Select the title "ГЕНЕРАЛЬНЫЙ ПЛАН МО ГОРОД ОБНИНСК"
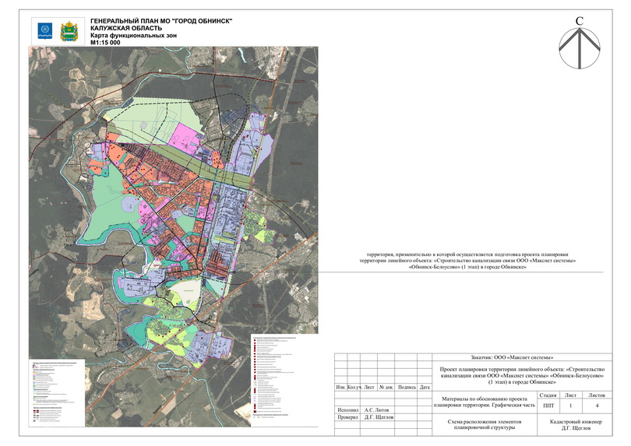The width and height of the screenshot is (631, 446). (160, 20)
